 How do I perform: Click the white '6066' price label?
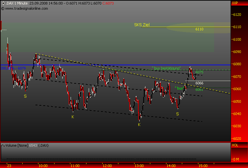199,83
